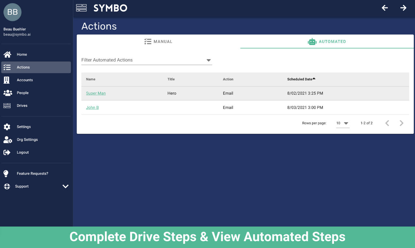Viewport: 415px width, 248px height.
Task: Click the Actions page heading
Action: [99, 26]
